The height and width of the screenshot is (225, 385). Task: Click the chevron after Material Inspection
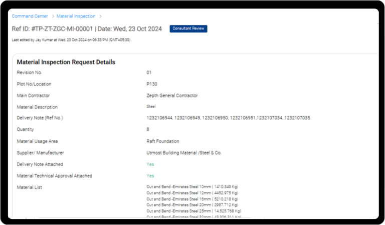tap(100, 16)
